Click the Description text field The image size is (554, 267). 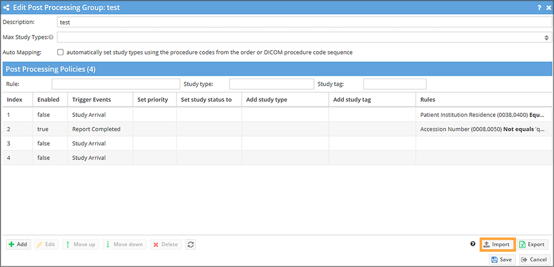click(x=304, y=22)
